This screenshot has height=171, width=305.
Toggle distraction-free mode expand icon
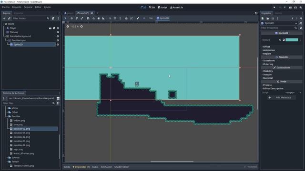(x=256, y=13)
